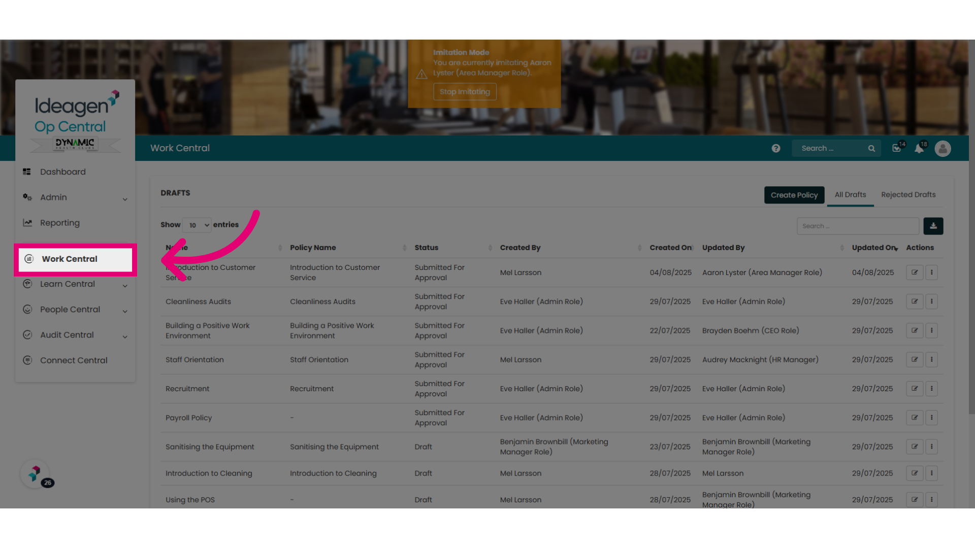975x548 pixels.
Task: Click the DRAFTS section heading
Action: pyautogui.click(x=175, y=193)
